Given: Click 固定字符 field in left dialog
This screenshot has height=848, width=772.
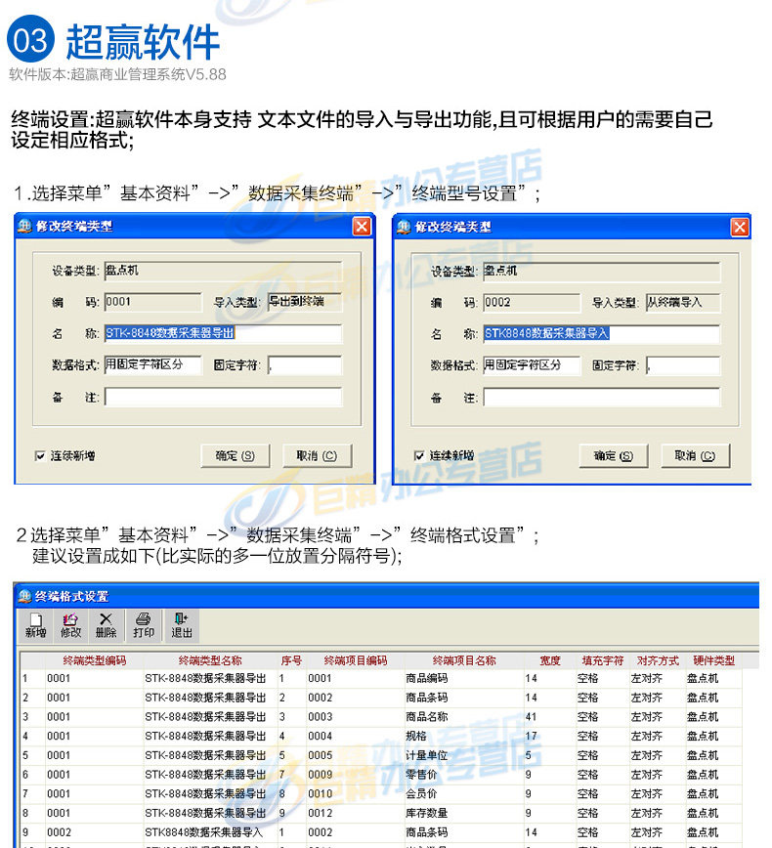Looking at the screenshot, I should tap(305, 365).
